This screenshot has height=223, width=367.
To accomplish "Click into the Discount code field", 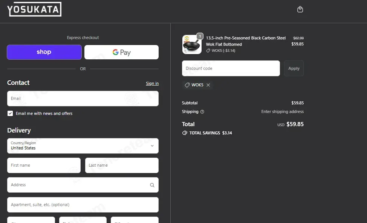I will pos(231,68).
